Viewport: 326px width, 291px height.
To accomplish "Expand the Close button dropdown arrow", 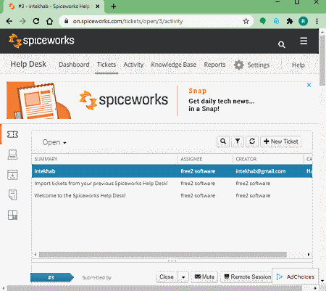I will [x=183, y=277].
